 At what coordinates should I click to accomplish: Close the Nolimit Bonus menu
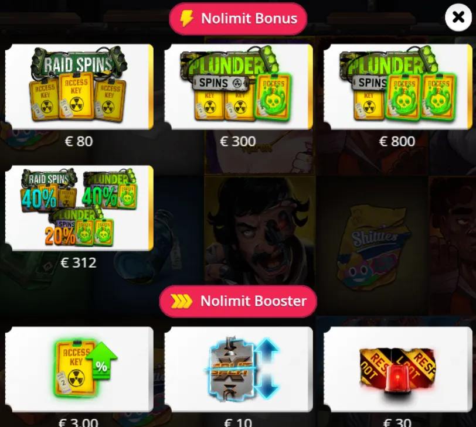[x=458, y=18]
